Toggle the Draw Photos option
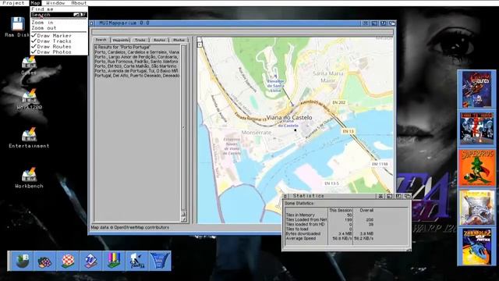The width and height of the screenshot is (499, 281). coord(59,52)
